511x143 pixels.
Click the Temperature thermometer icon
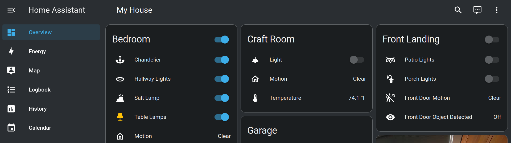click(x=255, y=98)
